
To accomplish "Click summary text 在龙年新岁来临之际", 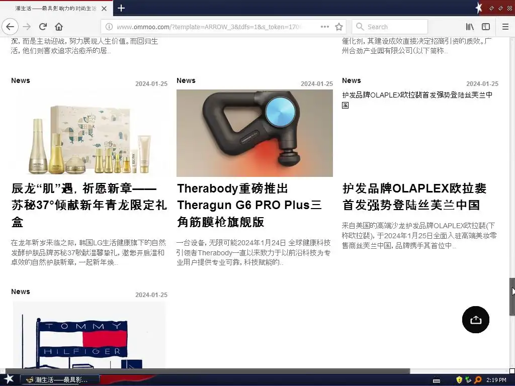I will [89, 252].
